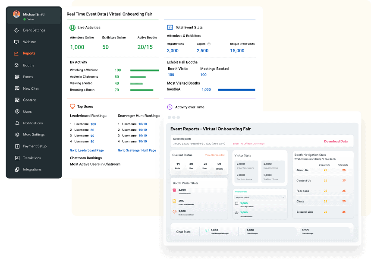371x259 pixels.
Task: Expand the Keynote Speech webinar dropdown
Action: point(260,197)
